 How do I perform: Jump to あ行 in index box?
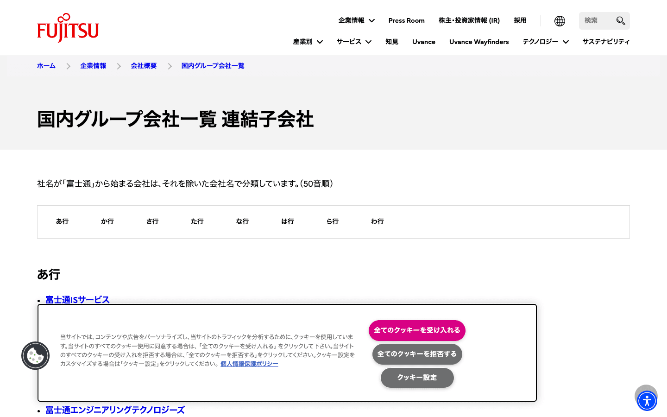[x=62, y=221]
